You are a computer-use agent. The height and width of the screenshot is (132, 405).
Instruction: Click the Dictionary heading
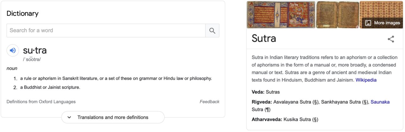point(22,14)
